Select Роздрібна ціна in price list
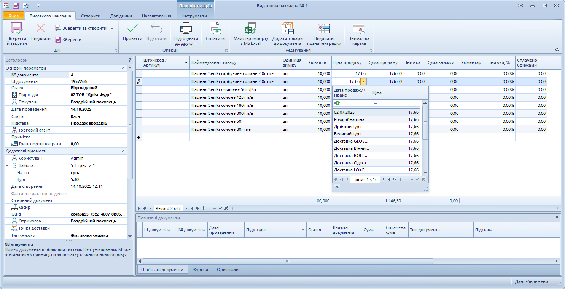The image size is (565, 289). (349, 119)
